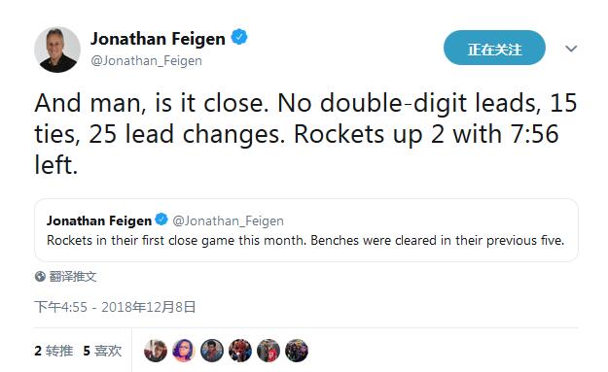Click the last liker avatar
Screen dimensions: 608x372
pos(297,351)
